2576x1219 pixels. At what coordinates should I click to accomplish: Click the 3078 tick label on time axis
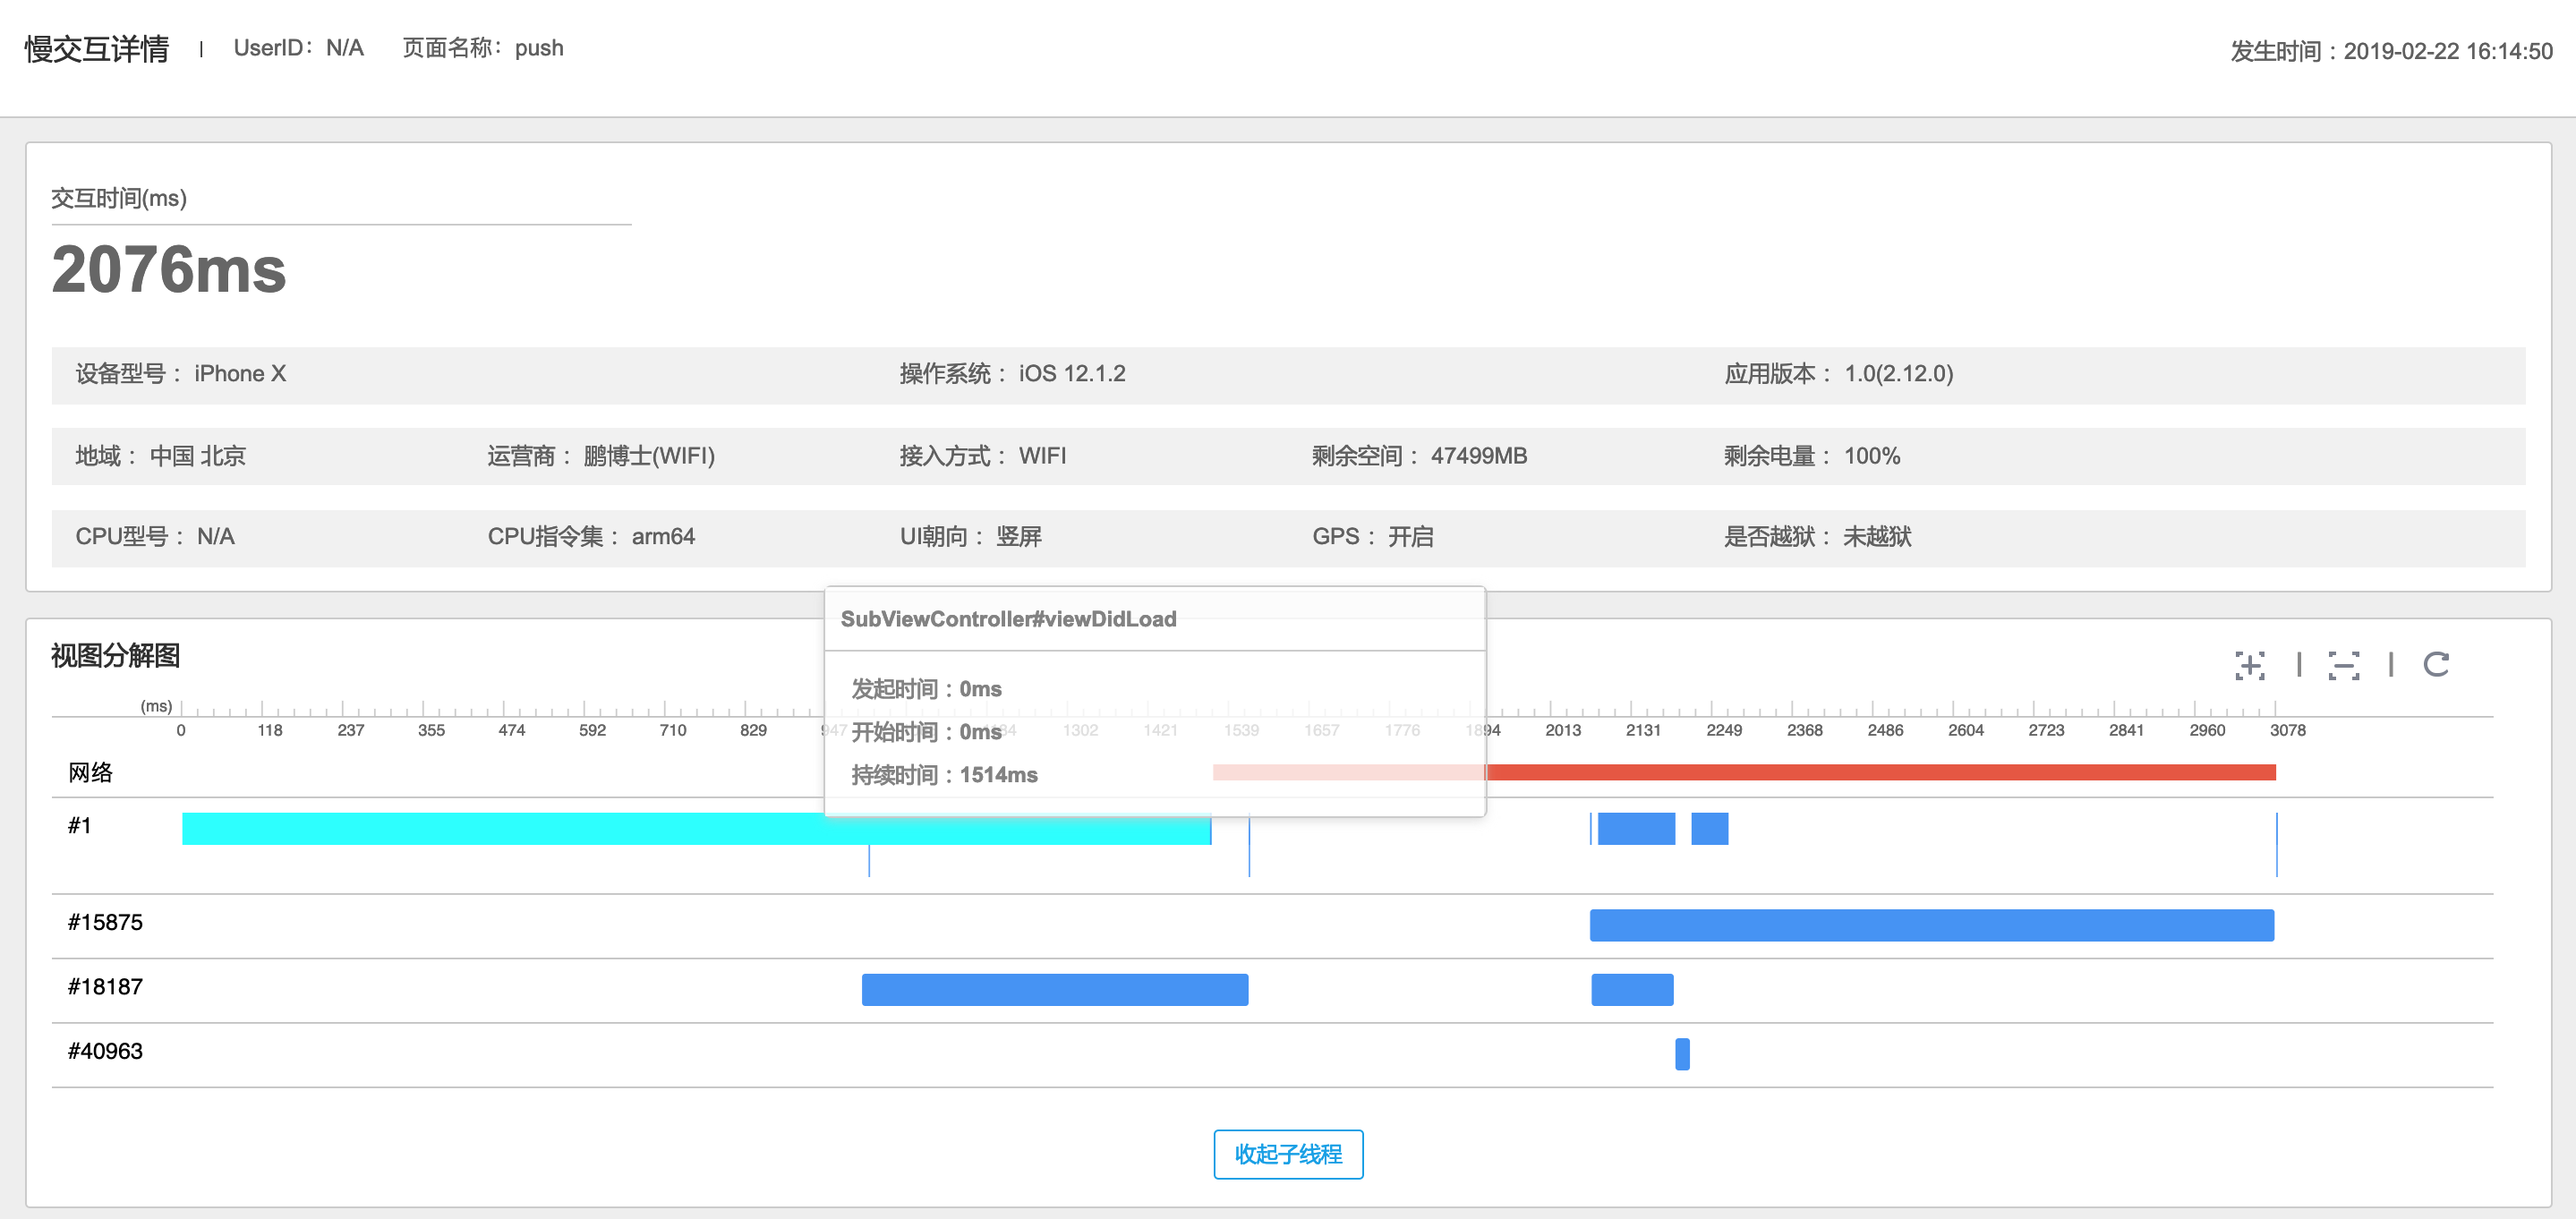(x=2287, y=730)
